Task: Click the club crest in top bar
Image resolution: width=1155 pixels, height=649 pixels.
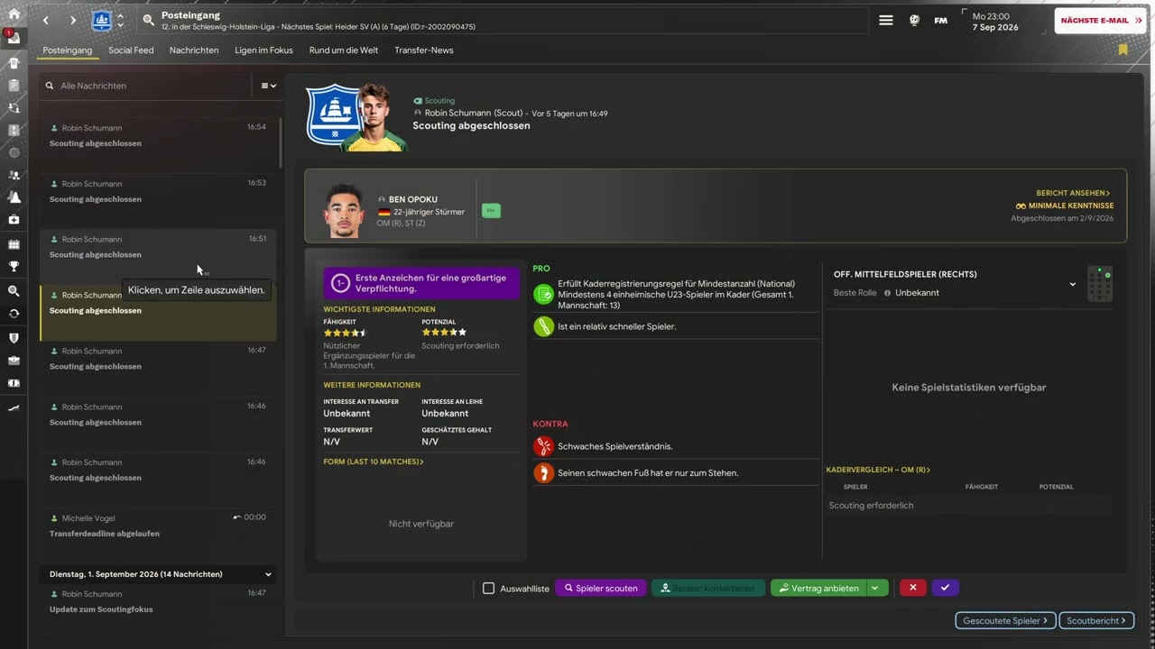Action: click(102, 20)
